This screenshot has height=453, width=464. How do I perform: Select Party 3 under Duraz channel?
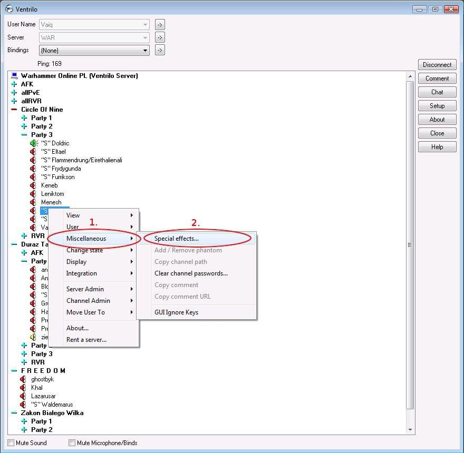click(42, 354)
